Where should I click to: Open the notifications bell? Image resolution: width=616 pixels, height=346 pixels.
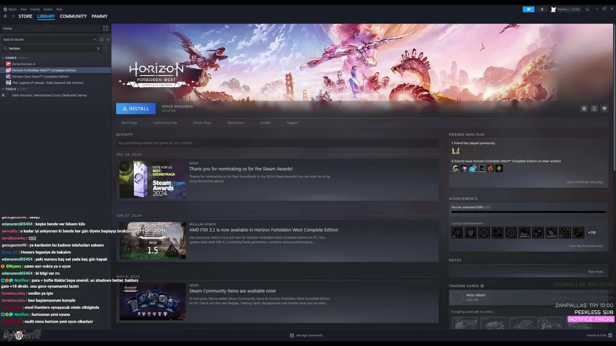click(x=542, y=9)
